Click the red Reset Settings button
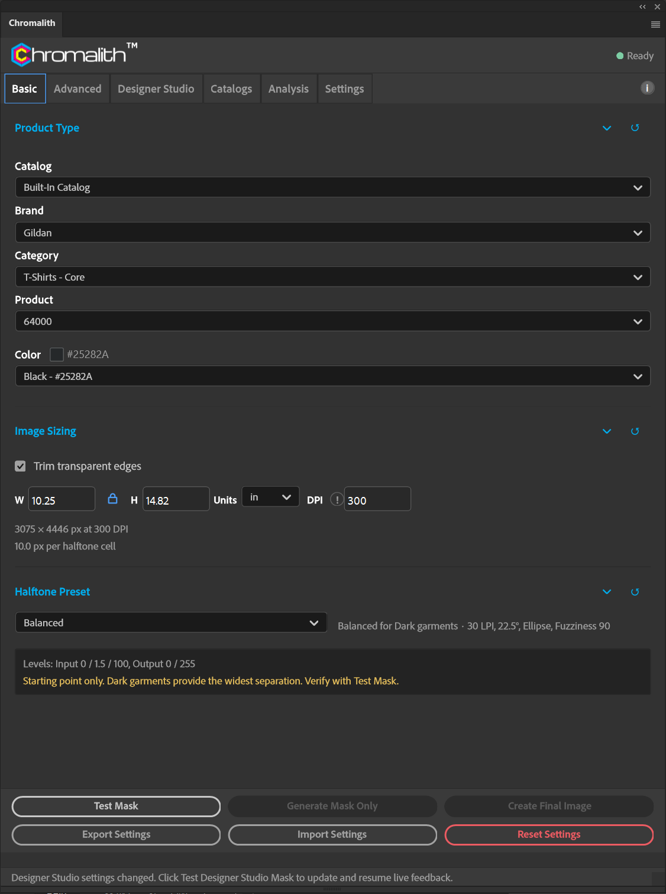 point(549,834)
